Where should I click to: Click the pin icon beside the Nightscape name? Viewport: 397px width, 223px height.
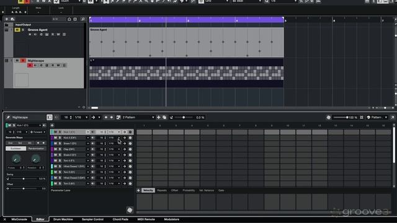click(8, 117)
